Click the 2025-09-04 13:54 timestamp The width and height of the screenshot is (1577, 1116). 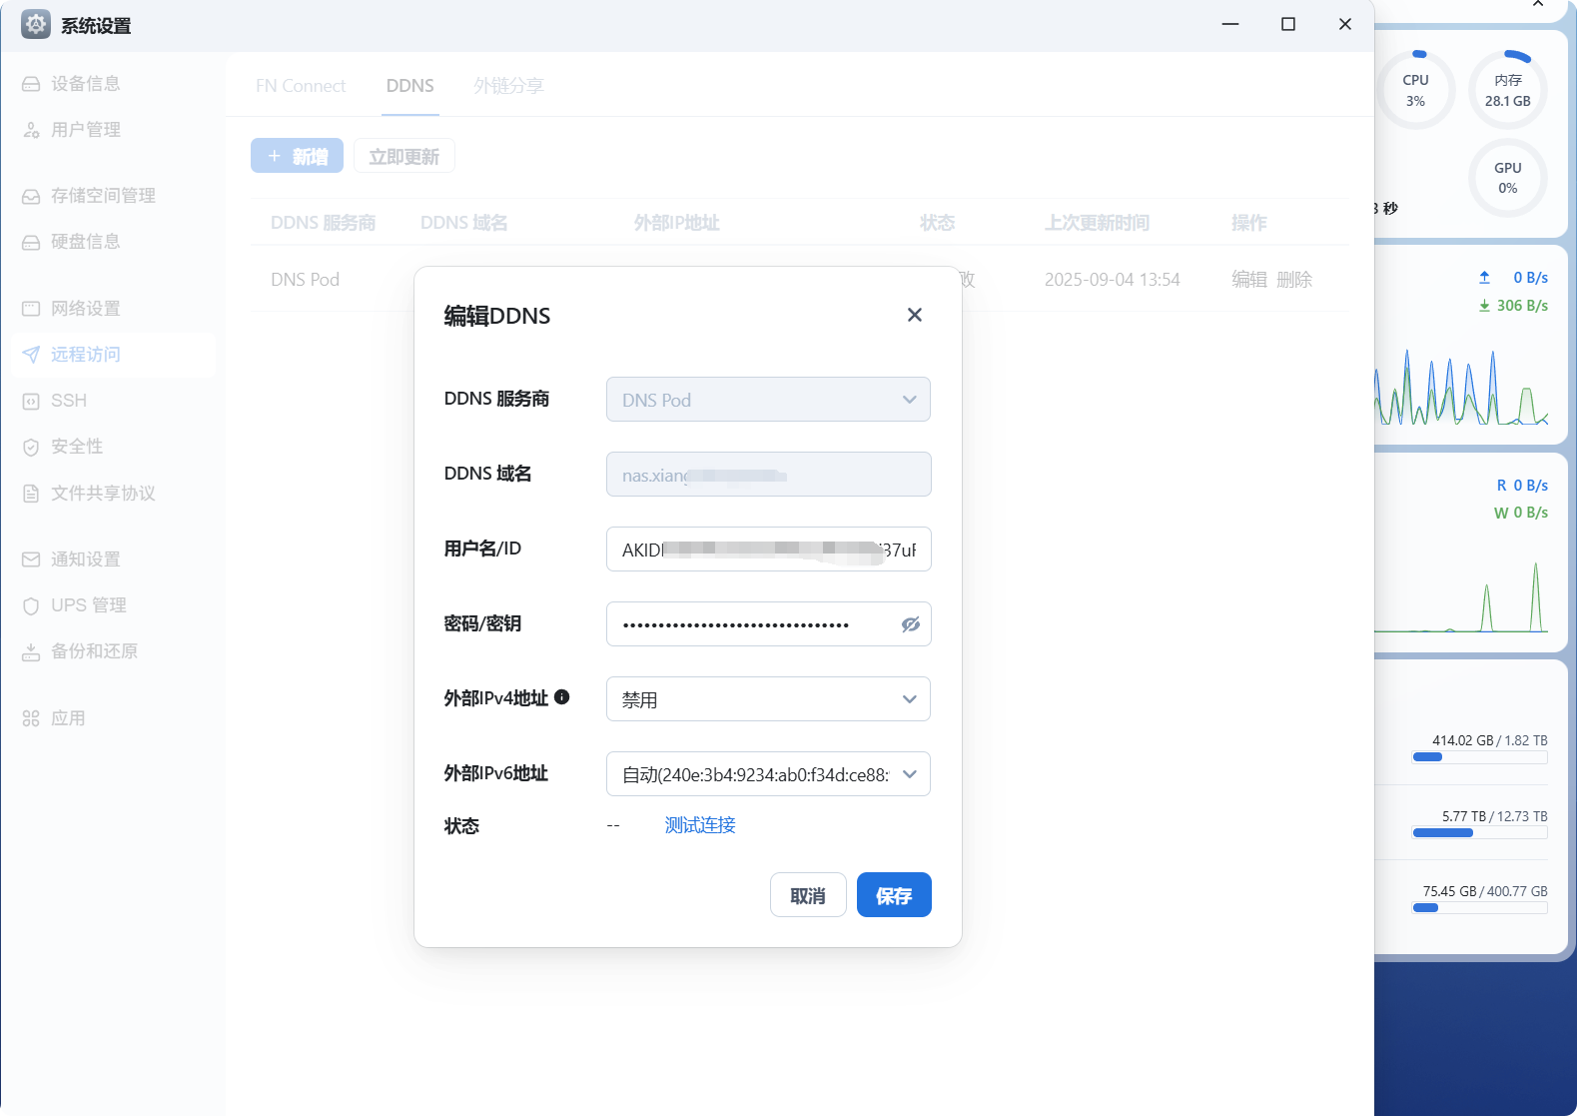[1112, 280]
